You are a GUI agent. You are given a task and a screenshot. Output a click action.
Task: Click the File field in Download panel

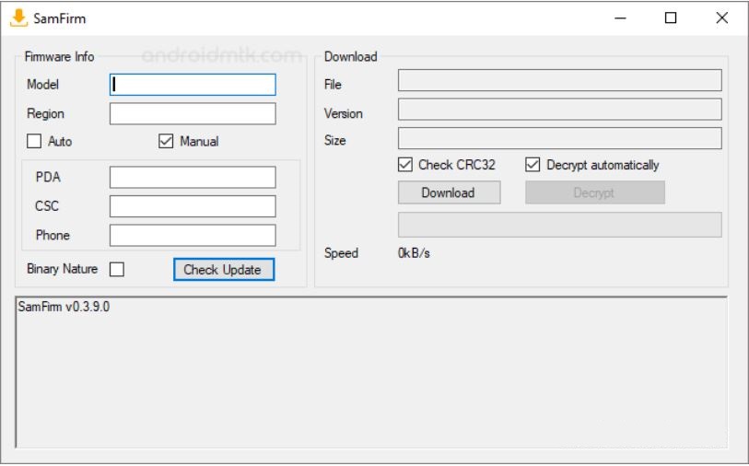[x=560, y=80]
